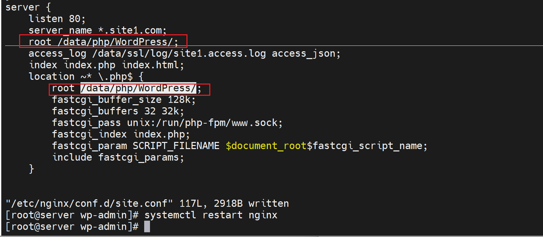
Task: Click the "location ~* \.php$" line
Action: pos(86,76)
